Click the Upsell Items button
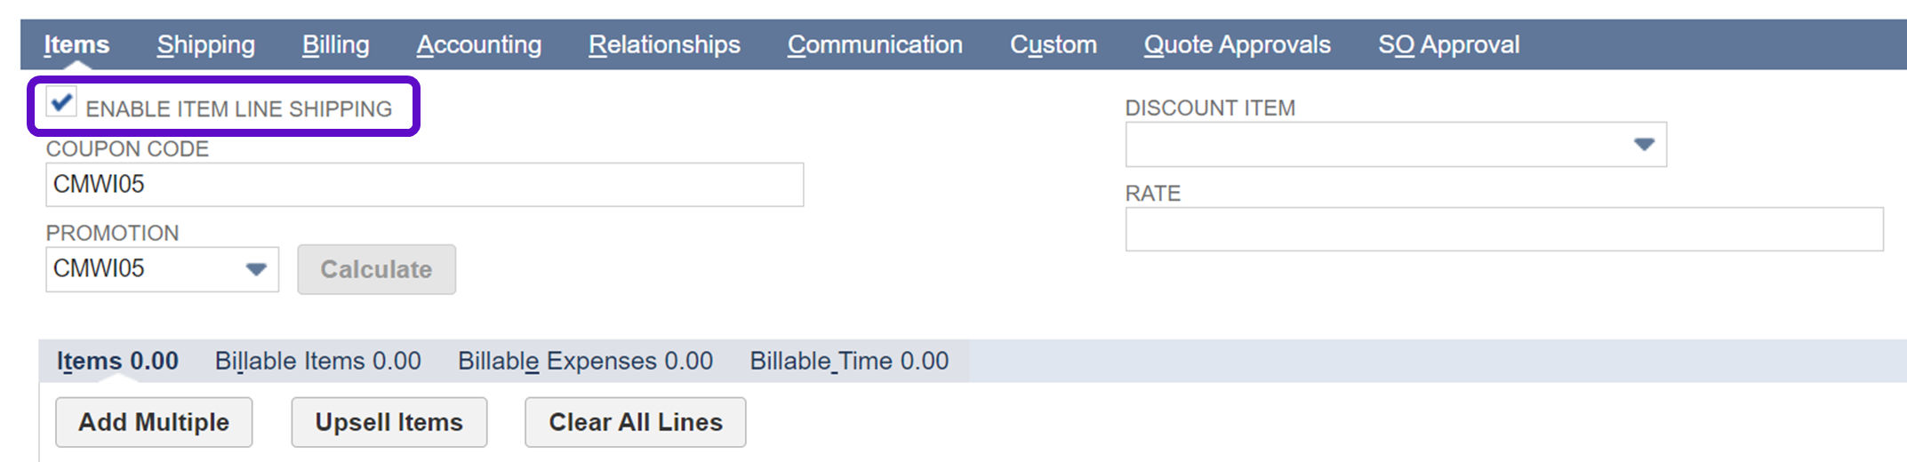The height and width of the screenshot is (462, 1907). [x=389, y=422]
